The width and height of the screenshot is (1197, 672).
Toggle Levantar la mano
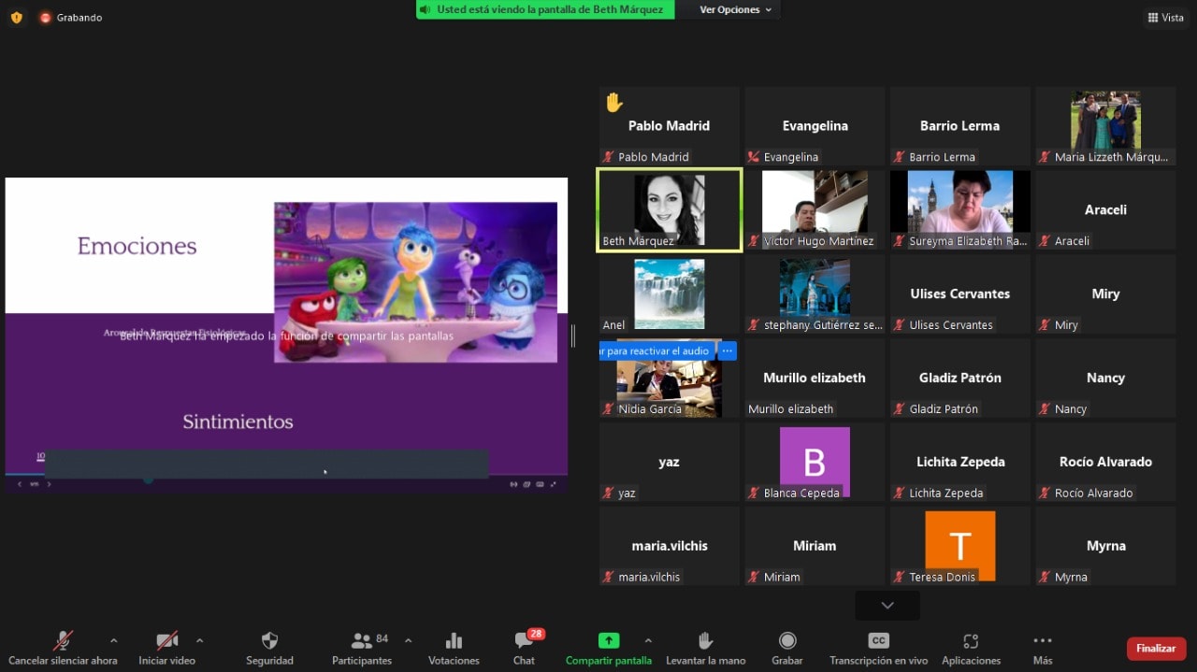705,641
